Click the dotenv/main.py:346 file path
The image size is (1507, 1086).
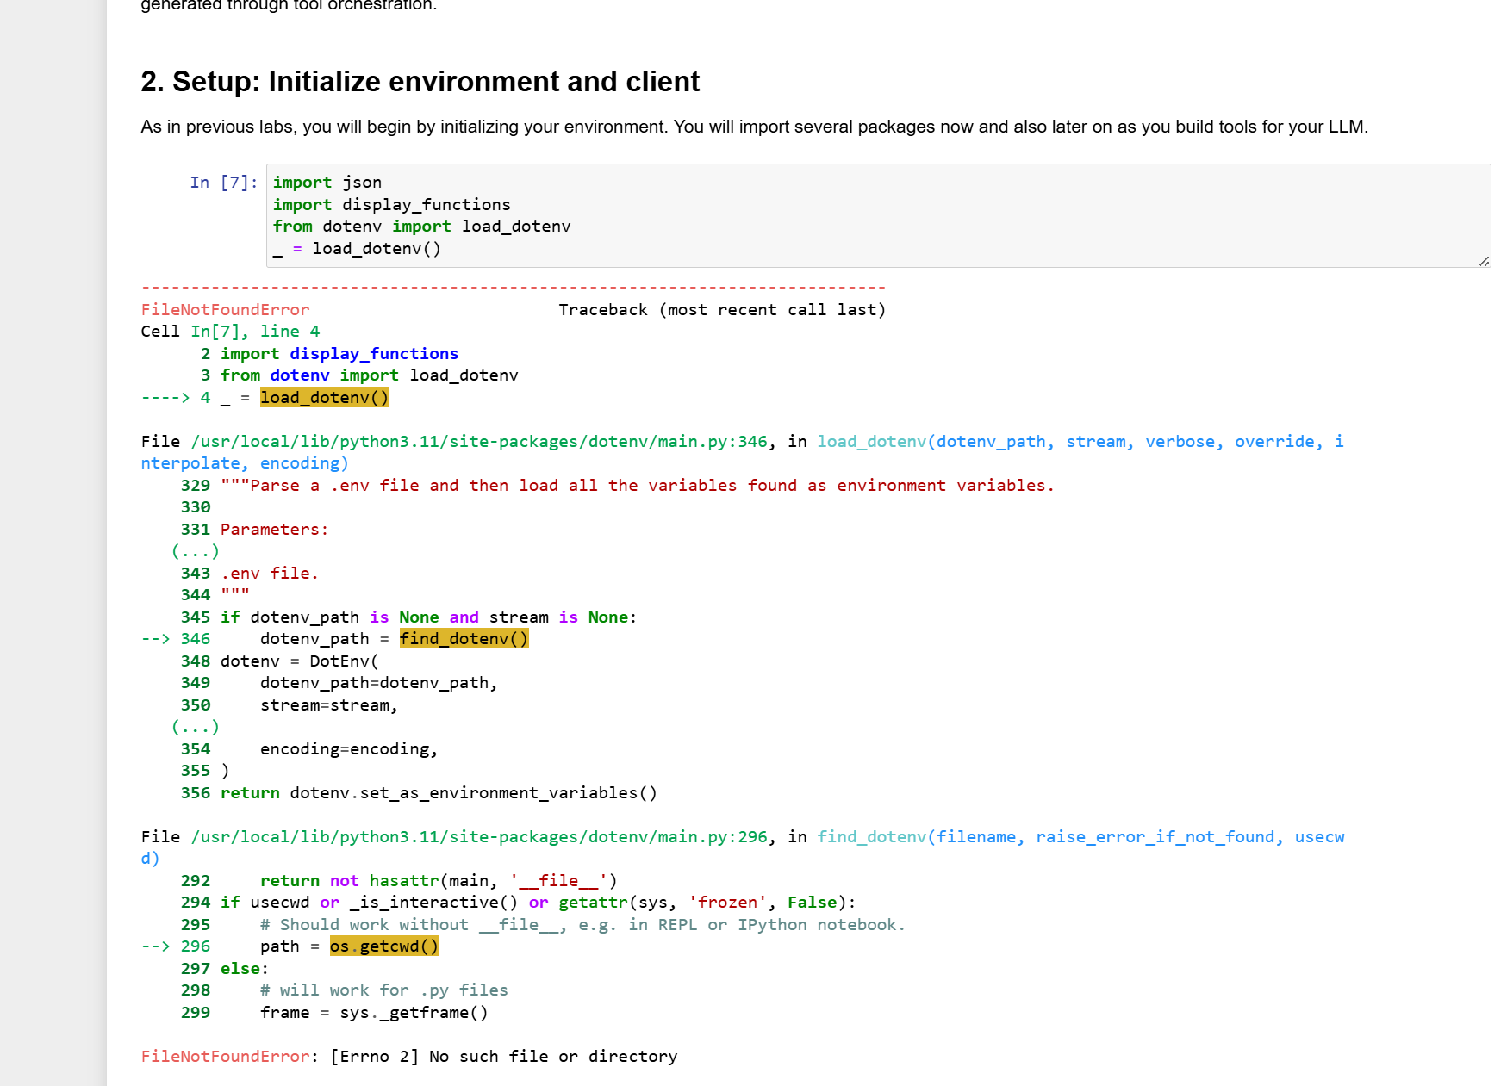[478, 442]
